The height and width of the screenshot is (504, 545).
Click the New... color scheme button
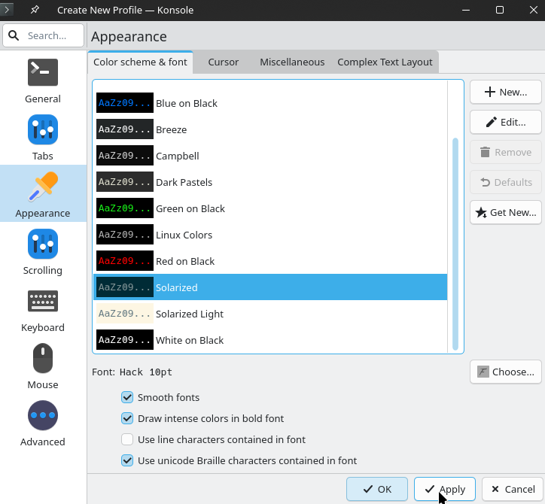506,92
